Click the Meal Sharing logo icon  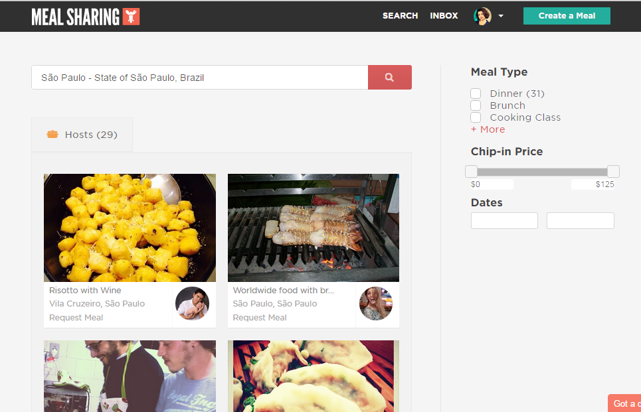click(131, 17)
